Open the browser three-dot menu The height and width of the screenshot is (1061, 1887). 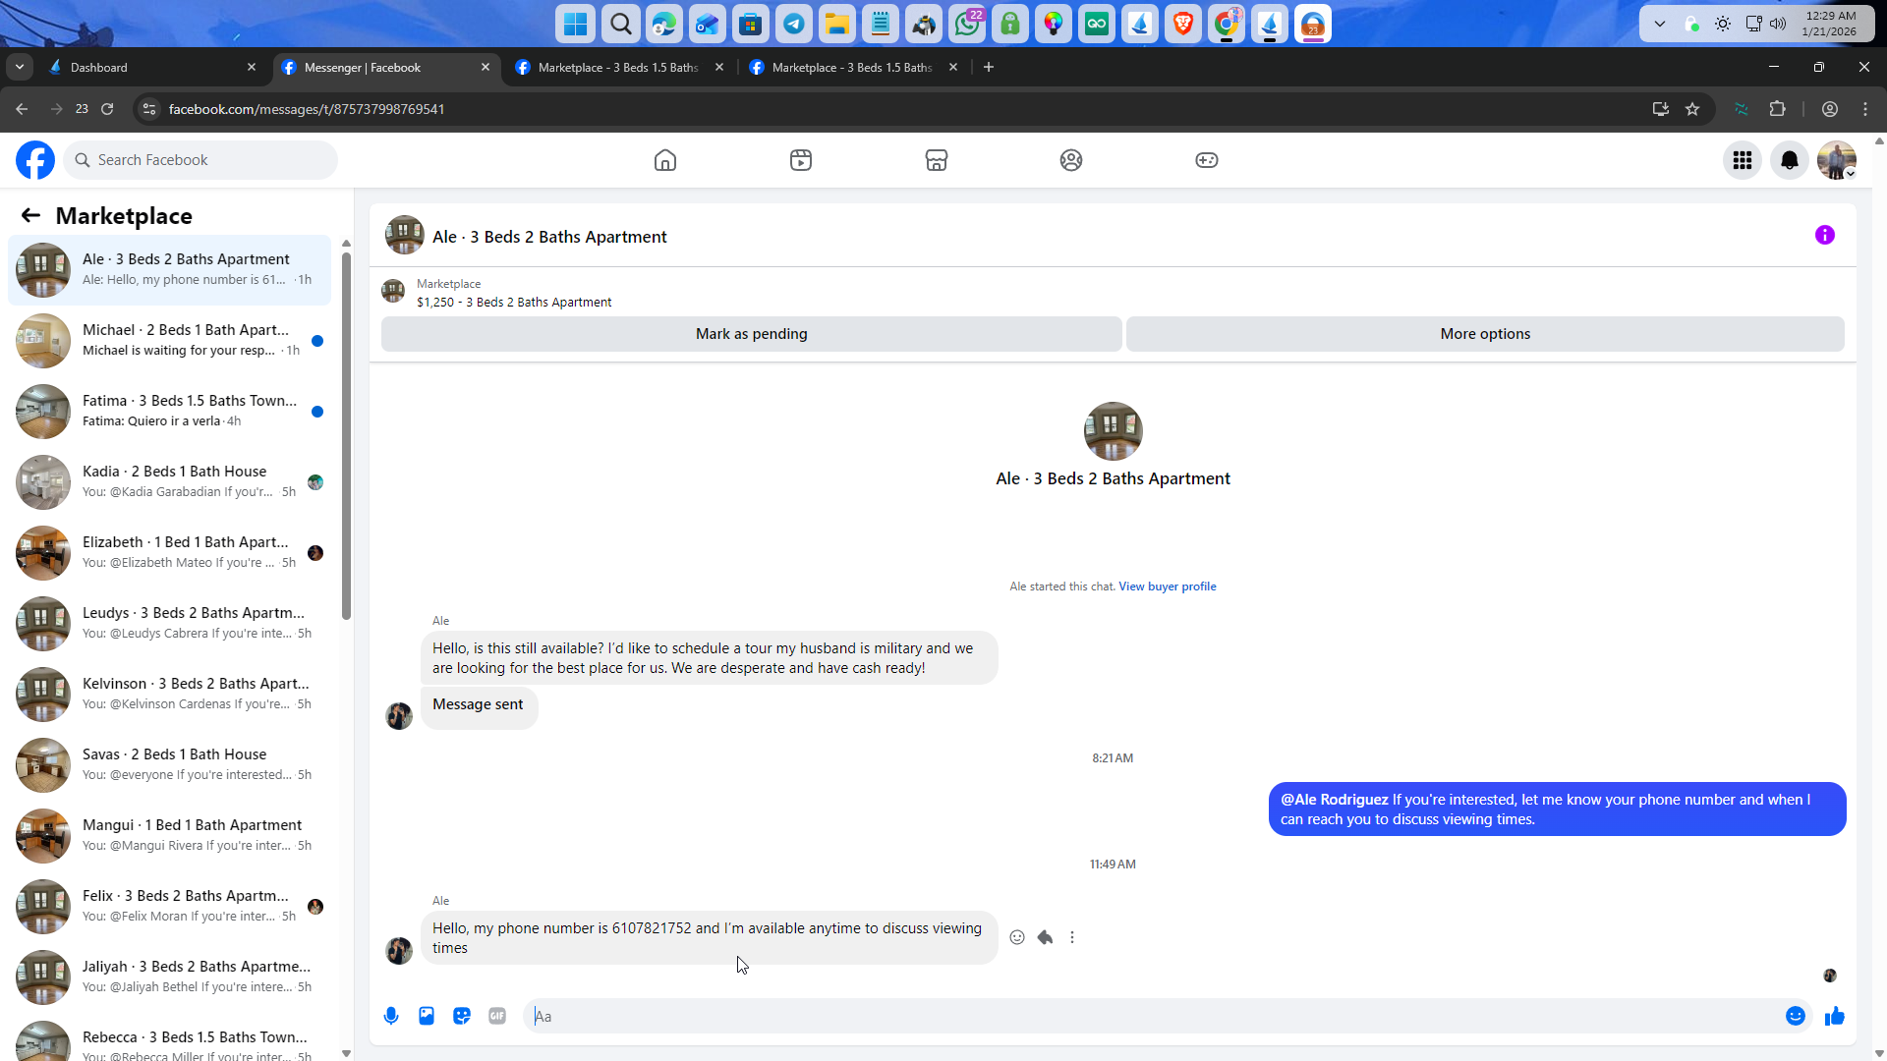(1865, 109)
